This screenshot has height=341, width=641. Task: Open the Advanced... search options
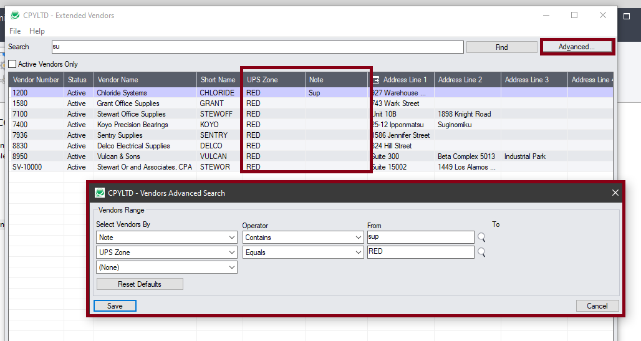coord(577,47)
